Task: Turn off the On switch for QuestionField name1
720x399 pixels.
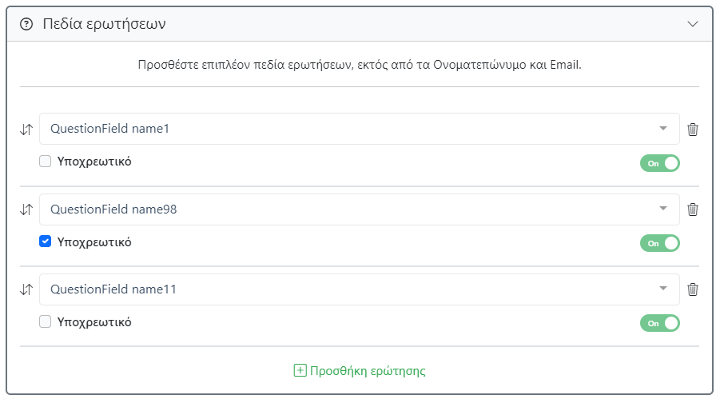Action: [x=659, y=163]
